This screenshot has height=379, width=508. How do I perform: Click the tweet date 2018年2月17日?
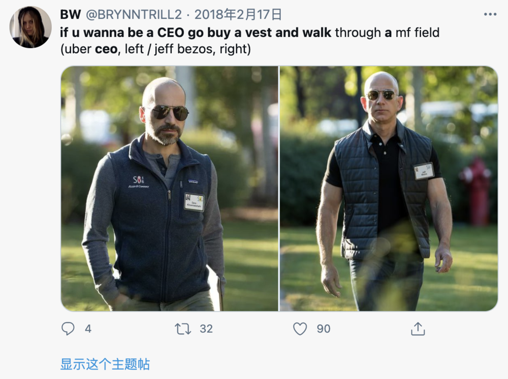238,15
